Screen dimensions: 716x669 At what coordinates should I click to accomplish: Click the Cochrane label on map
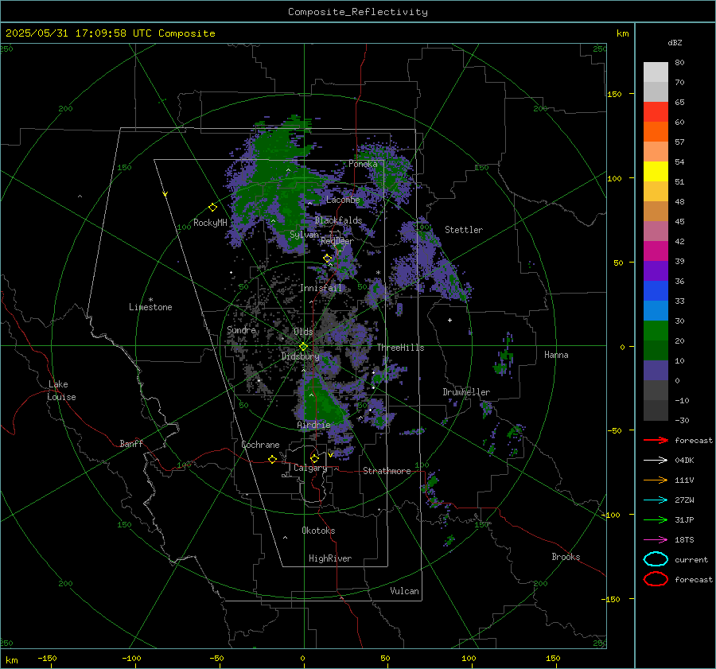click(x=260, y=445)
